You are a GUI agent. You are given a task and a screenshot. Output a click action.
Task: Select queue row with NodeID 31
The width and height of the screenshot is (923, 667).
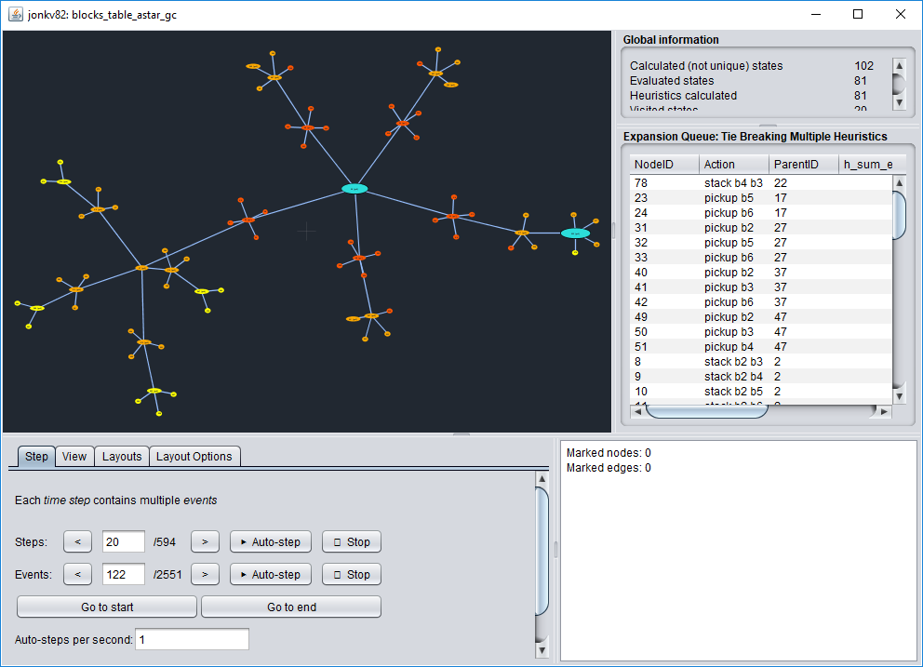[x=761, y=228]
